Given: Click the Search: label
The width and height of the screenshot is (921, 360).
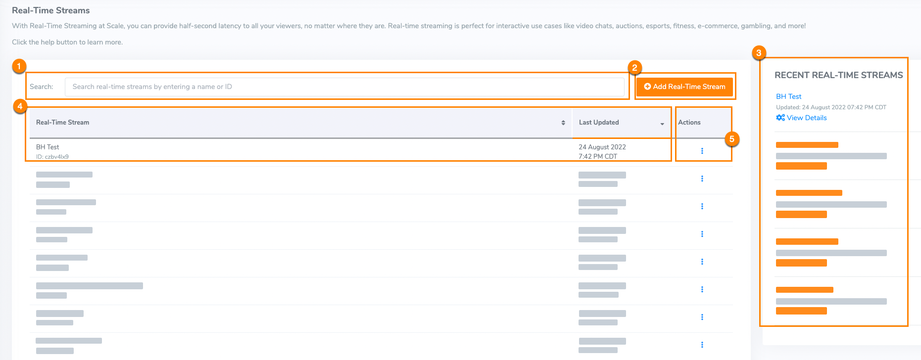Looking at the screenshot, I should pos(42,87).
